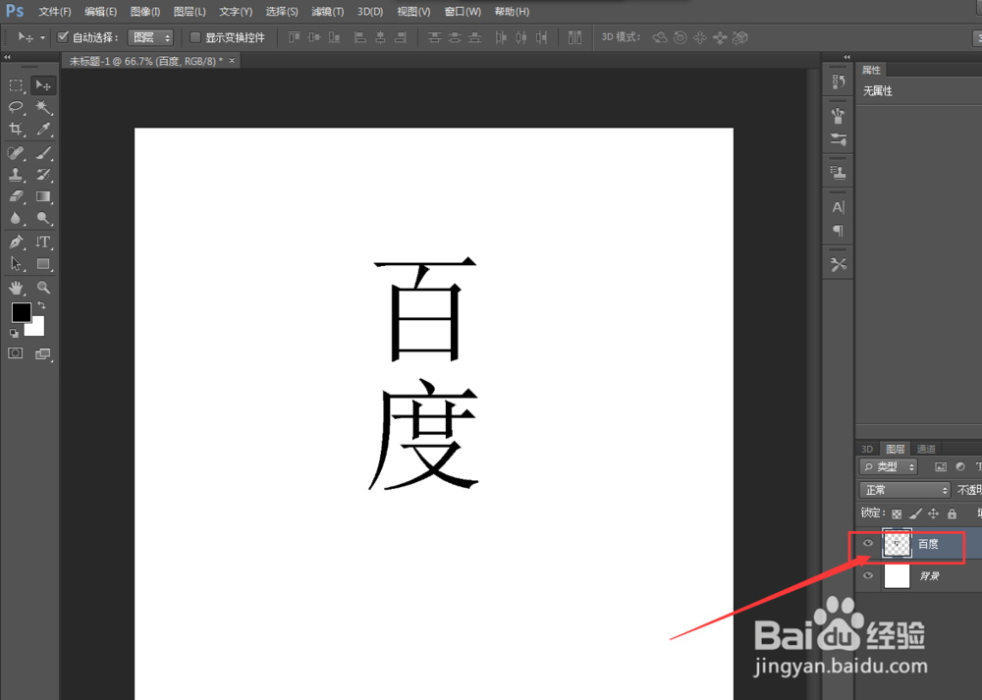Select the Eyedropper tool
982x700 pixels.
pos(43,129)
